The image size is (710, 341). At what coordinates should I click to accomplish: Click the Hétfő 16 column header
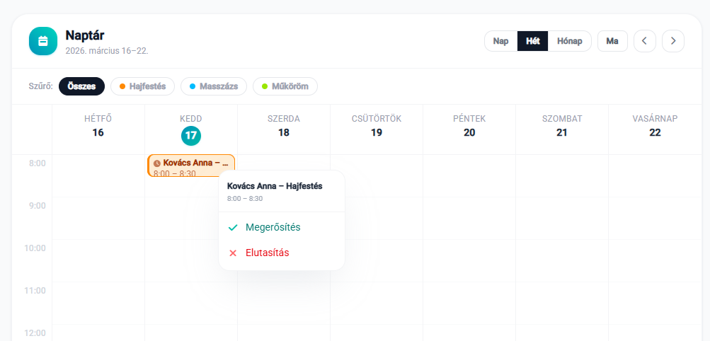pos(98,126)
